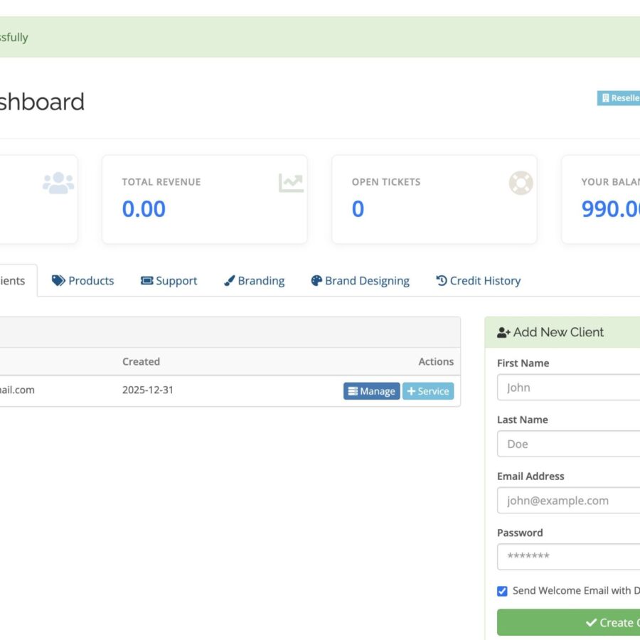The width and height of the screenshot is (640, 640).
Task: Click the Add New Client user-plus icon
Action: pos(503,332)
